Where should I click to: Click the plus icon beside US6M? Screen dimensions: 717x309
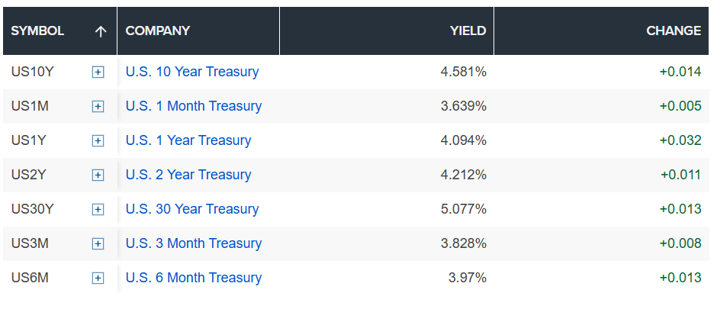click(x=98, y=278)
